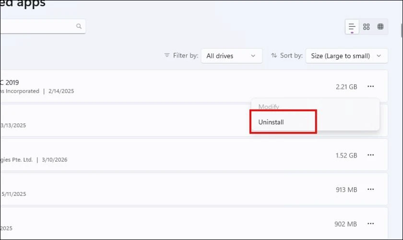Switch to grid view layout
403x240 pixels.
[366, 26]
